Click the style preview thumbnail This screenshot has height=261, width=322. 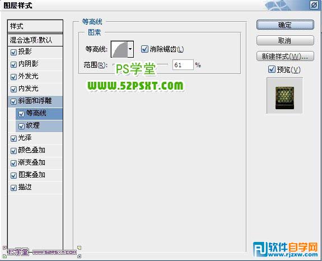tap(284, 95)
